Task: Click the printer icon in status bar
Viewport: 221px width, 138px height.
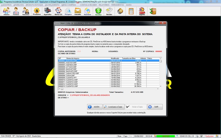Action: coord(197,136)
